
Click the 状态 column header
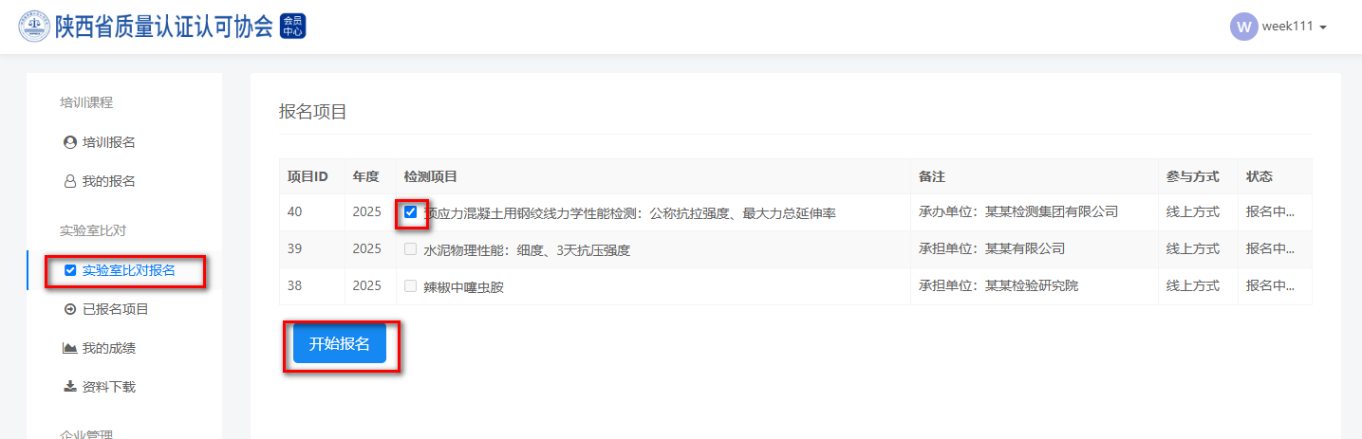click(x=1259, y=176)
